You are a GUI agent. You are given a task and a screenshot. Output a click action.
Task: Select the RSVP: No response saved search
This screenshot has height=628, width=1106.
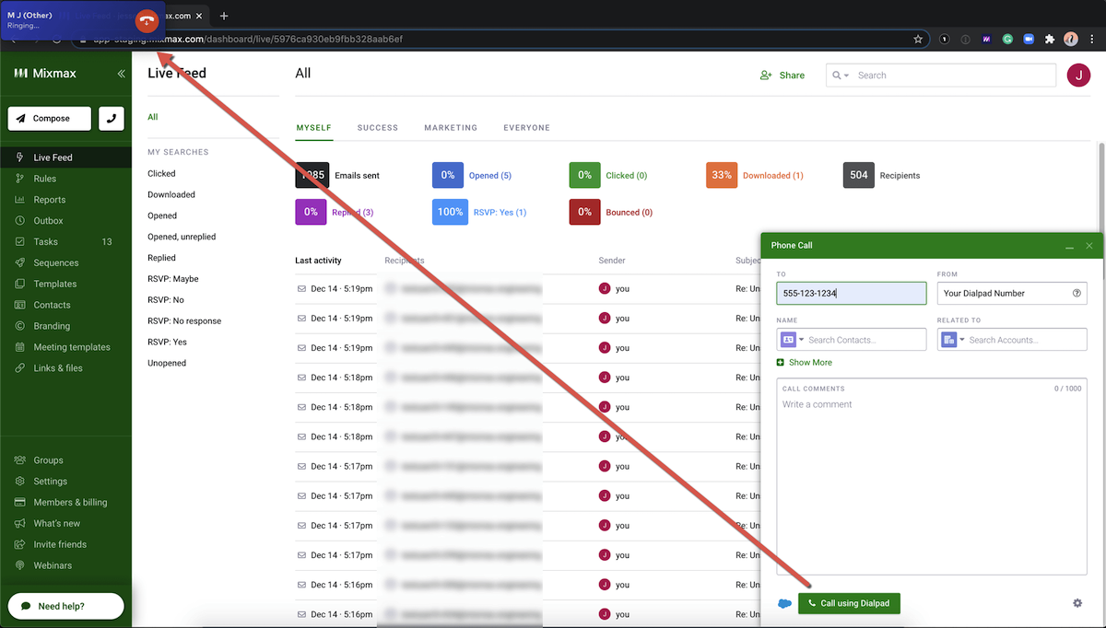[184, 321]
